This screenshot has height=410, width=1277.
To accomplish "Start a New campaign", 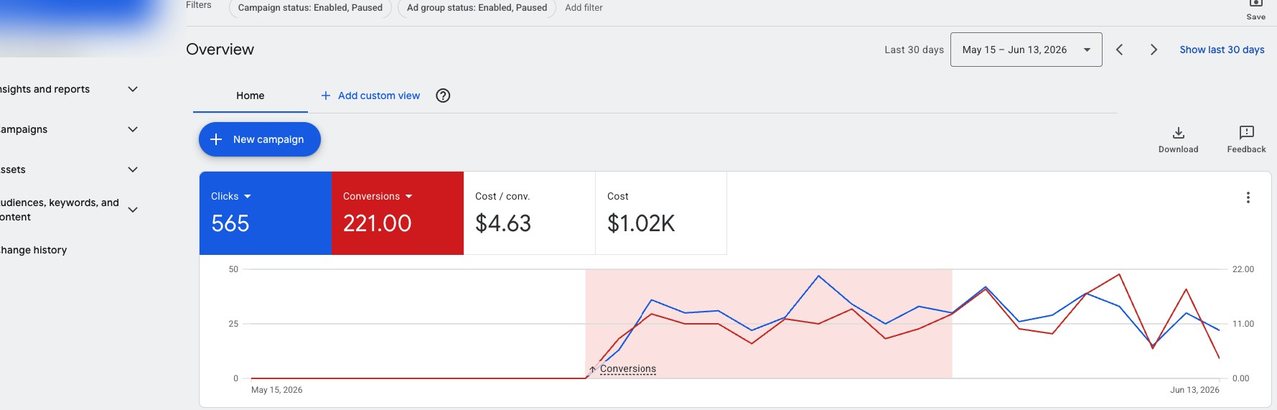I will (x=260, y=139).
